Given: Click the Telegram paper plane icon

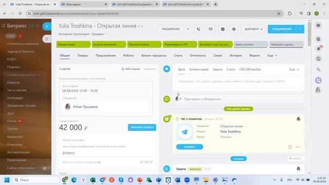Looking at the screenshot, I should [185, 132].
